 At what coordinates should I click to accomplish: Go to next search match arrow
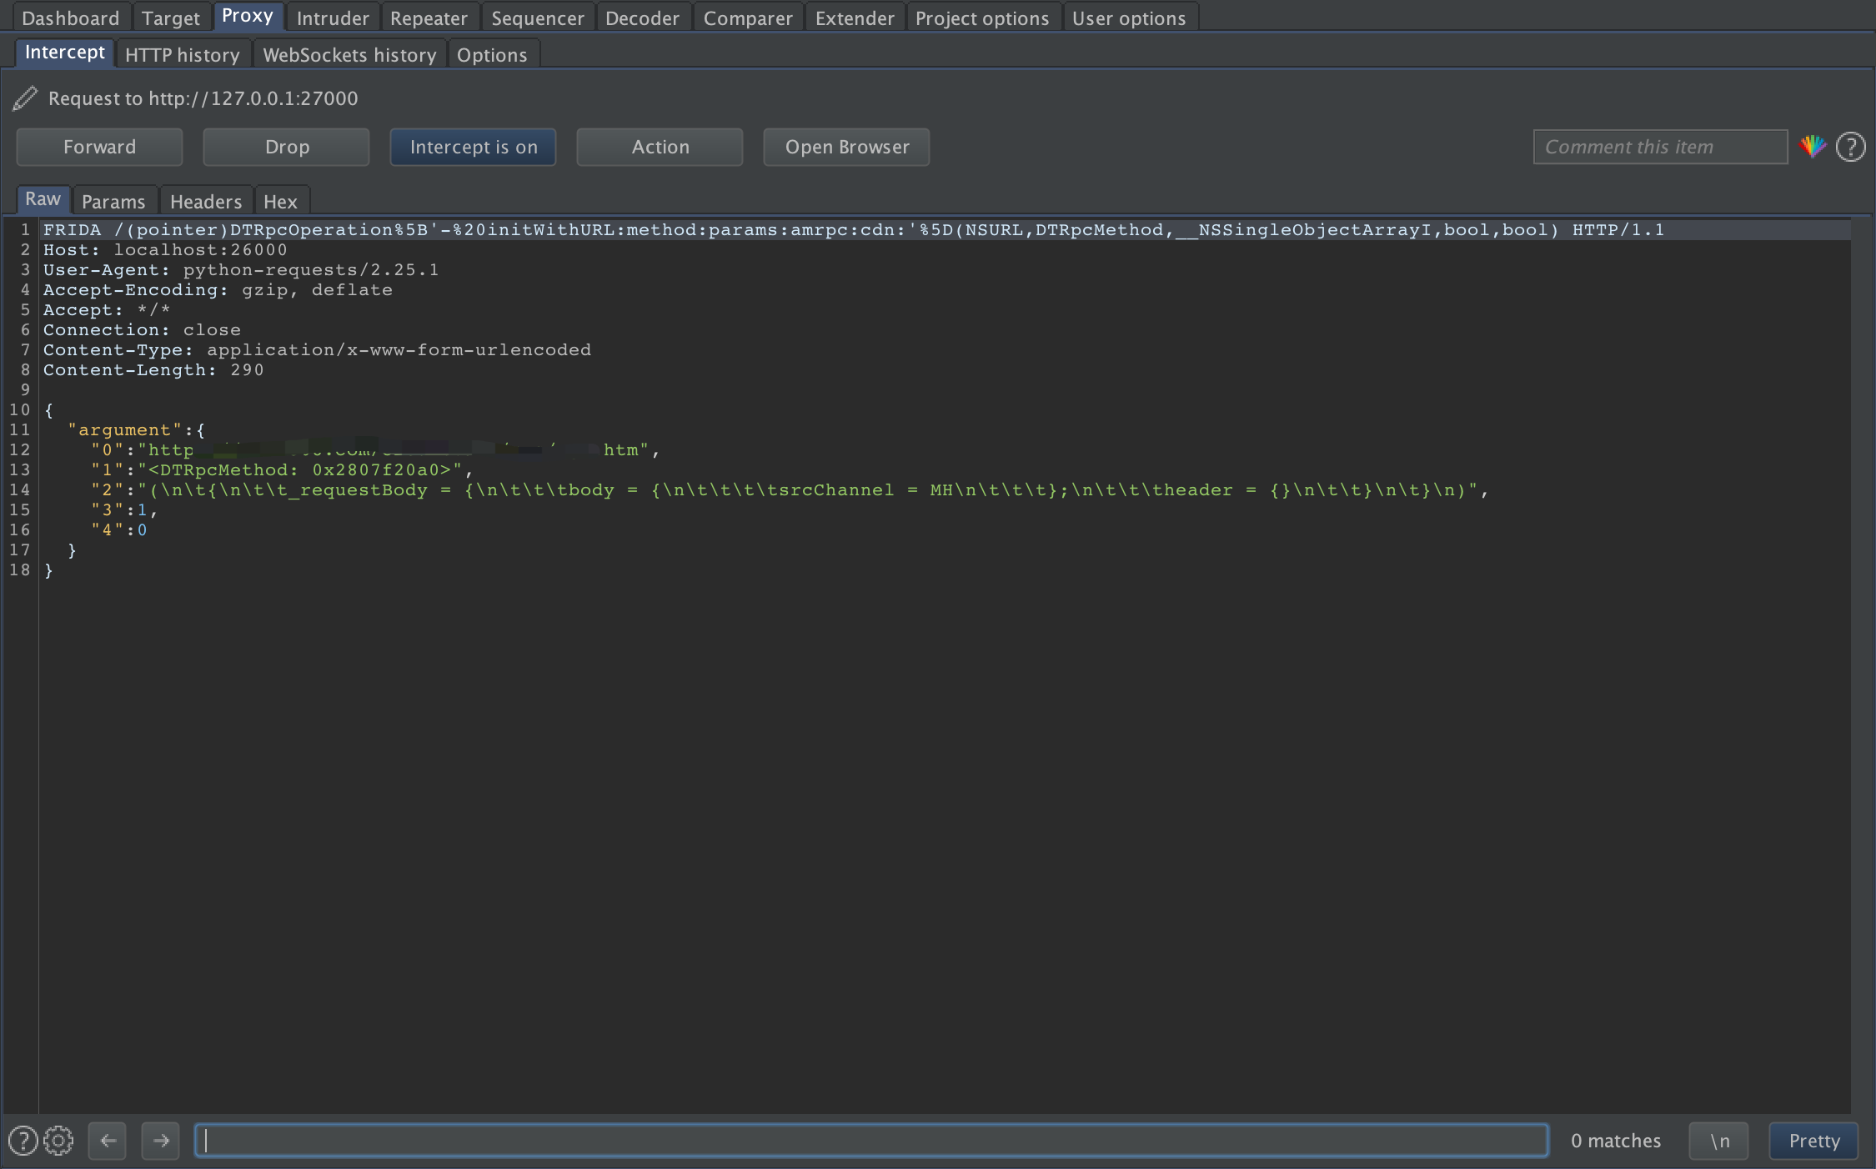coord(161,1141)
